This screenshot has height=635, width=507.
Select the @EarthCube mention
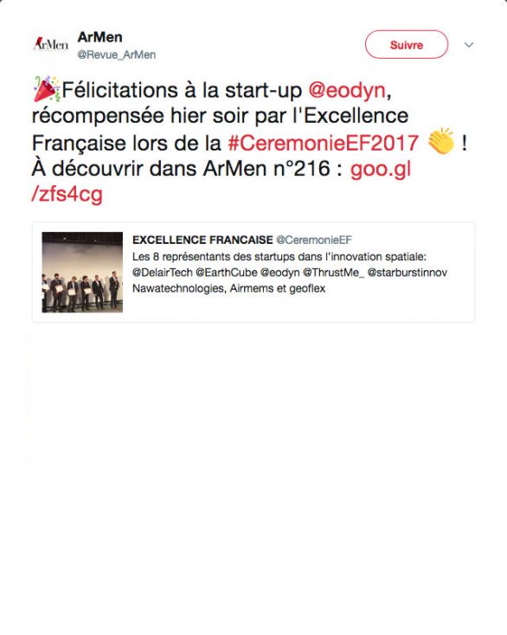(227, 273)
